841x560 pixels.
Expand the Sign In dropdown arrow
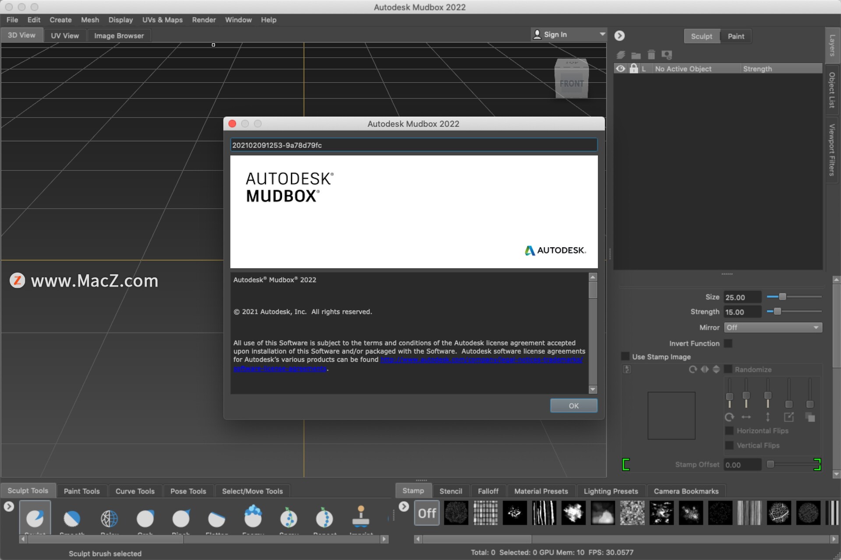602,34
